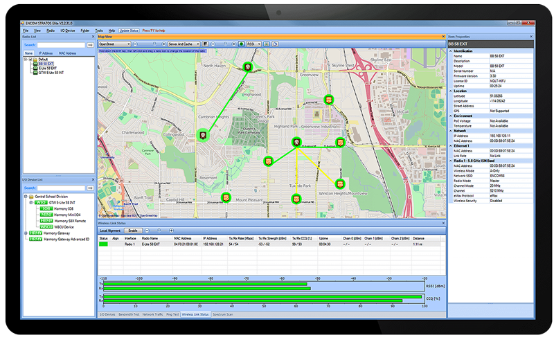This screenshot has height=342, width=554.
Task: Switch to the IP Address tab in Radio List
Action: [46, 53]
